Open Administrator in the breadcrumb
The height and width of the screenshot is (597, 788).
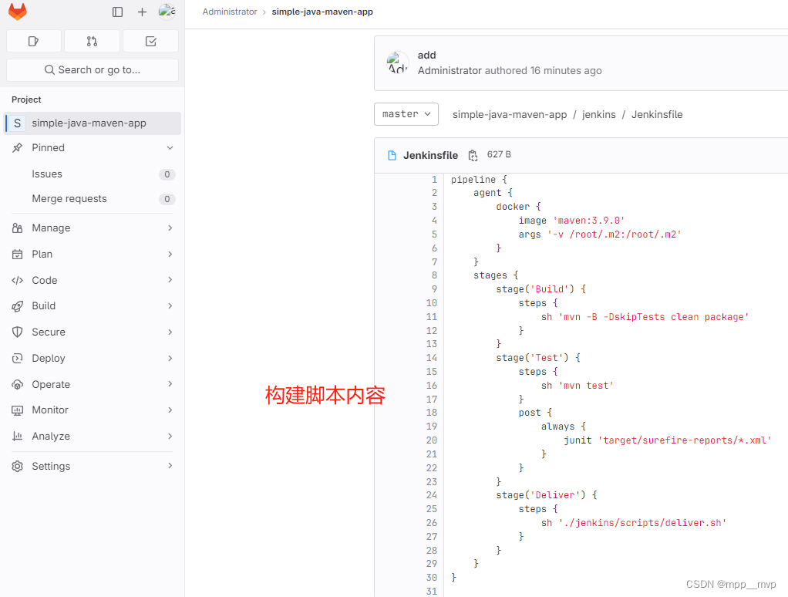coord(230,12)
